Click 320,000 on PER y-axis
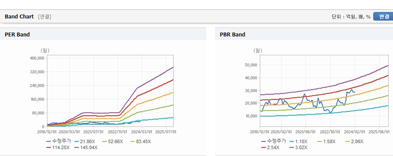Screen dimensions: 393x156 click(x=37, y=72)
